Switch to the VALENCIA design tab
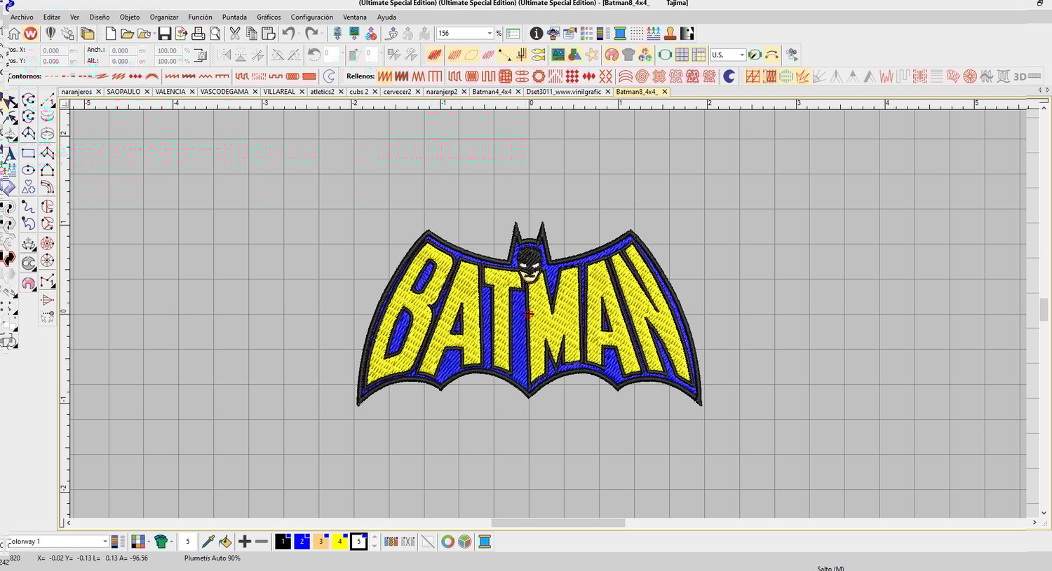Viewport: 1052px width, 571px height. (x=170, y=92)
